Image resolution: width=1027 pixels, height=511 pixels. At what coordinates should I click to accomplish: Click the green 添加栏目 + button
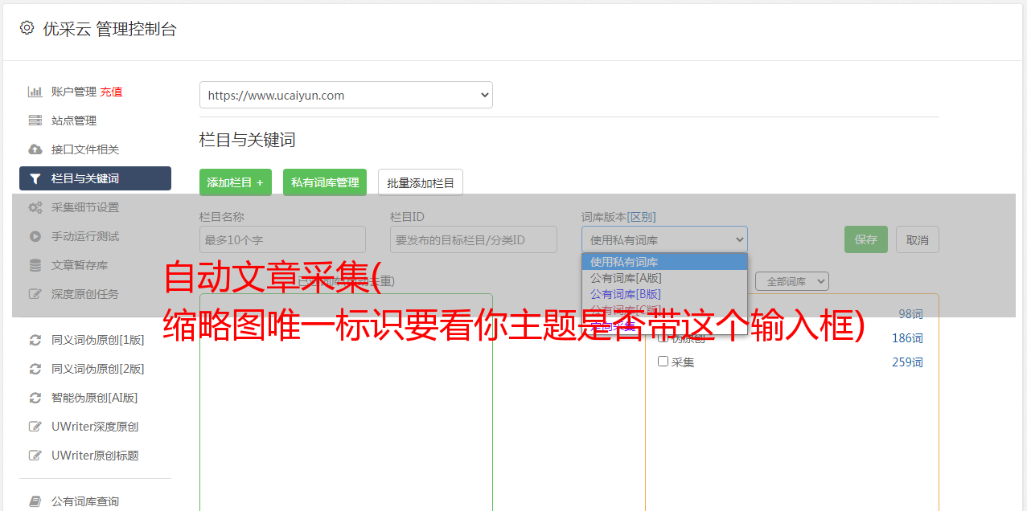(236, 182)
